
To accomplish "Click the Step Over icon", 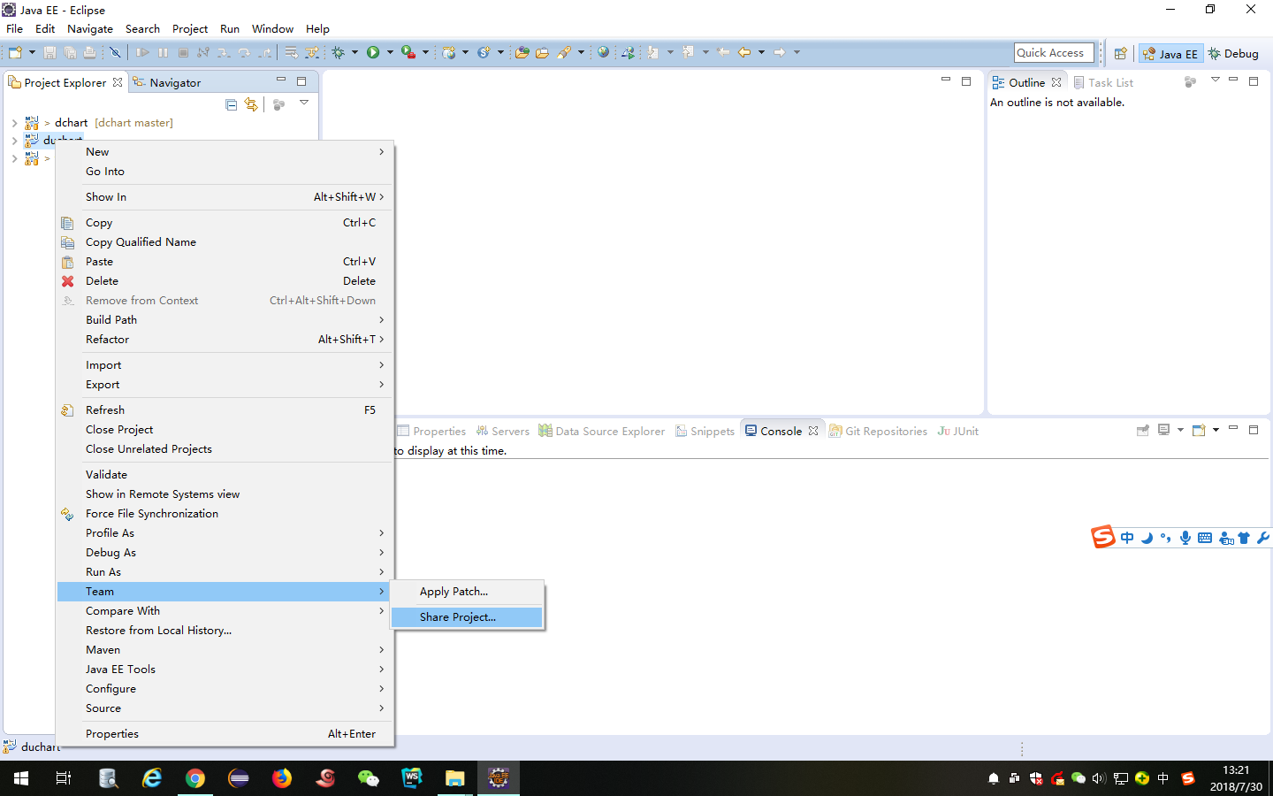I will coord(244,52).
